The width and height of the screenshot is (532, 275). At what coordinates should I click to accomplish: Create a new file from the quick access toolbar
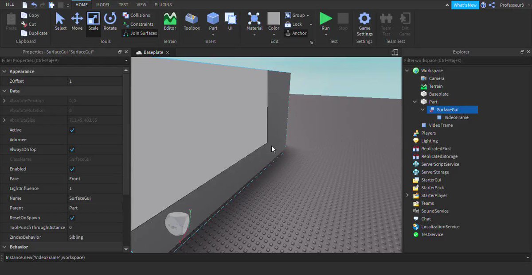click(x=25, y=5)
